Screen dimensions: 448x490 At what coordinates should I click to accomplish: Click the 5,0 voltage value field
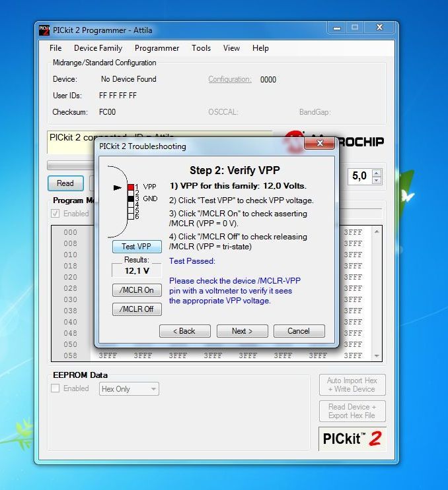click(360, 176)
